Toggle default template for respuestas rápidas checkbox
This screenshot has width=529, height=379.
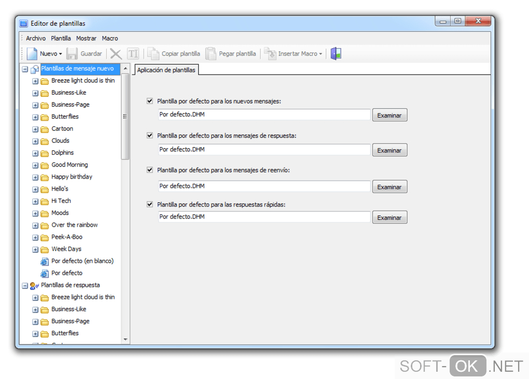[x=150, y=204]
